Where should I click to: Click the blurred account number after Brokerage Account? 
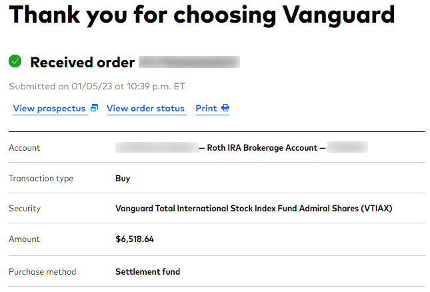click(x=347, y=147)
